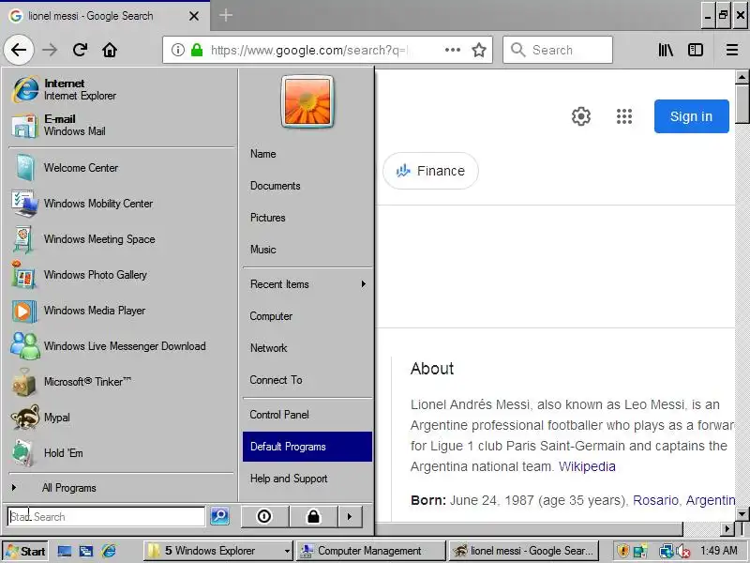The image size is (750, 563).
Task: Go back using the browser back arrow
Action: coord(19,50)
